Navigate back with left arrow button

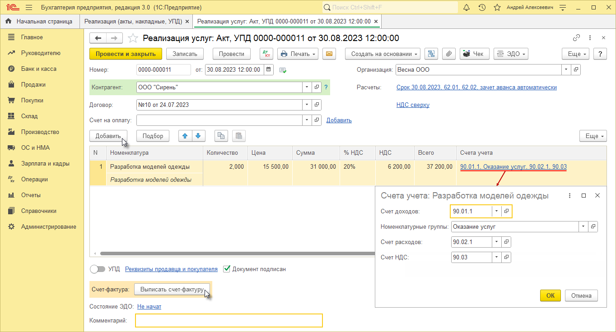click(x=98, y=38)
